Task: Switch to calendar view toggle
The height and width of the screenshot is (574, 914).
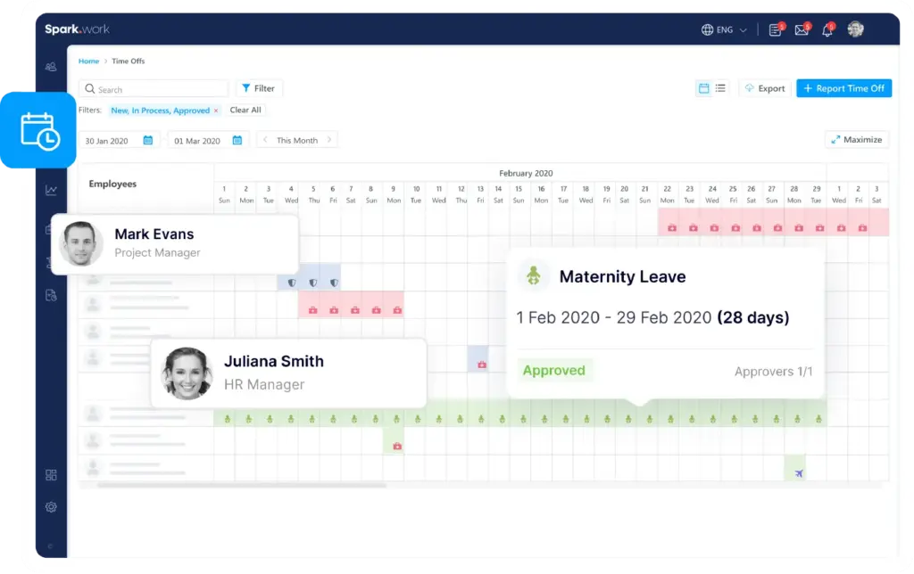Action: 704,88
